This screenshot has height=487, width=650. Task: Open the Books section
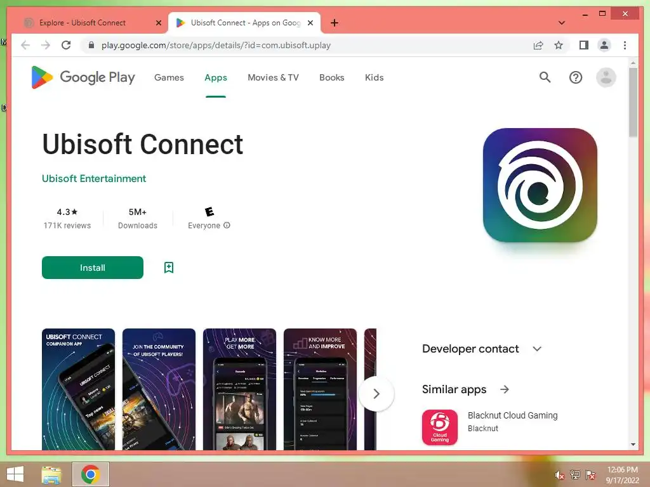pos(331,77)
